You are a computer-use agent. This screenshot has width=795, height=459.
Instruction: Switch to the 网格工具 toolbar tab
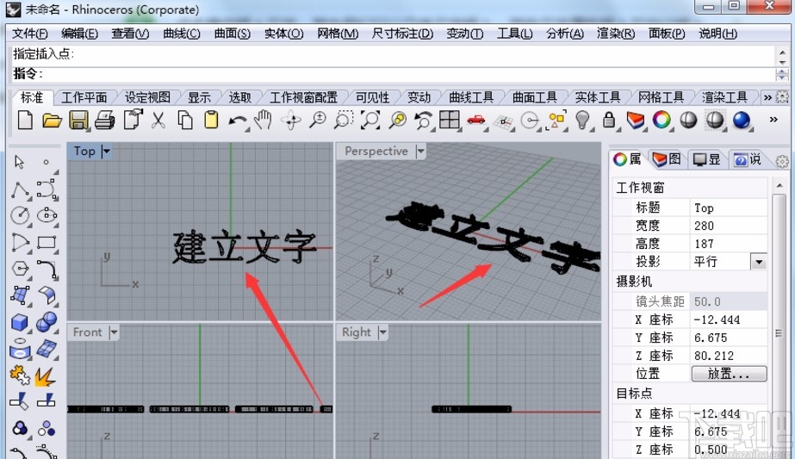pos(661,97)
